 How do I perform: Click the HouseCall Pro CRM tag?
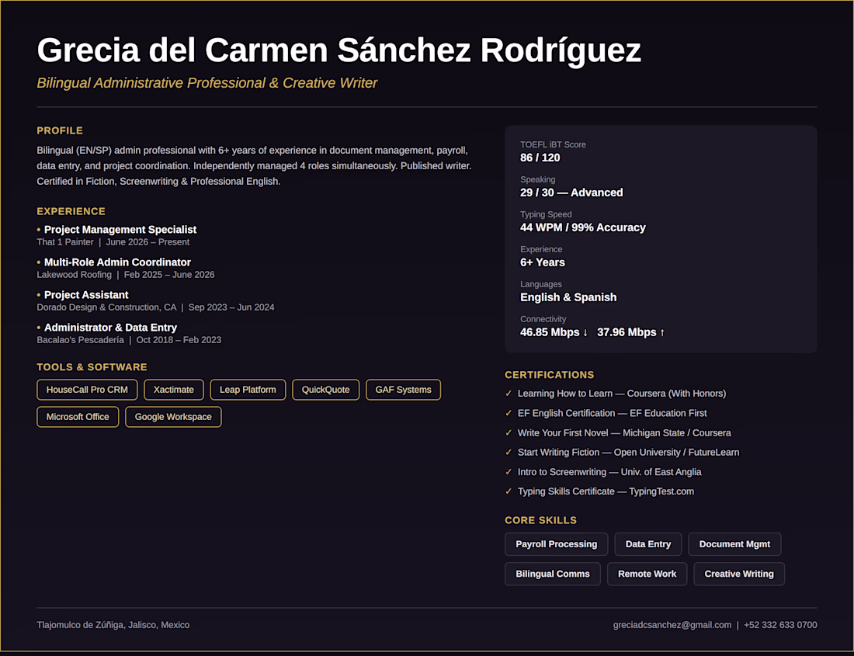pos(87,390)
